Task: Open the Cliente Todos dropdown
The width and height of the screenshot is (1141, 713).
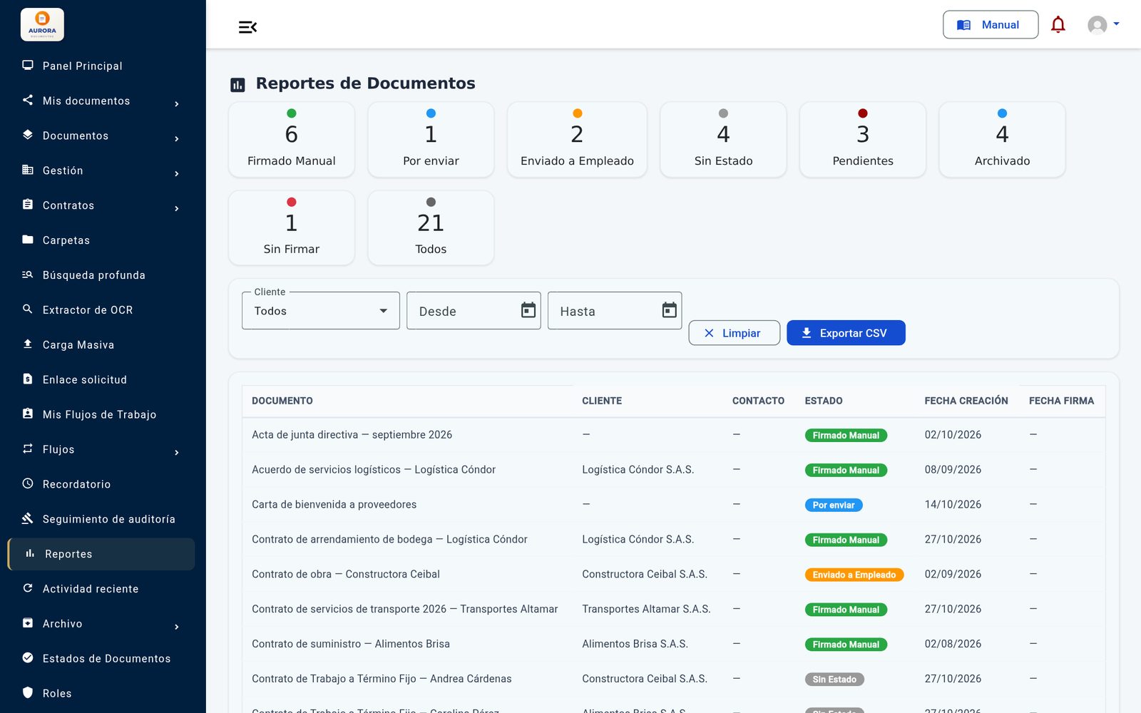Action: click(321, 311)
